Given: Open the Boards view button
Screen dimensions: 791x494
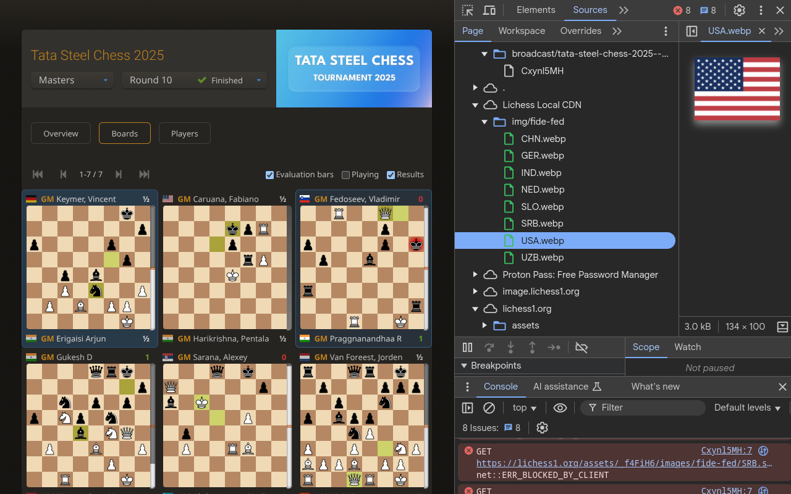Looking at the screenshot, I should [125, 133].
